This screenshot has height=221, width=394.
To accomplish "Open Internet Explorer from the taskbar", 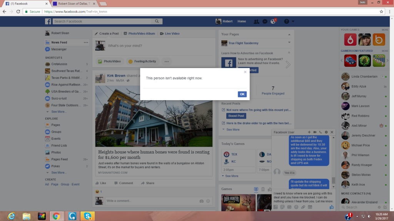I will [11, 216].
